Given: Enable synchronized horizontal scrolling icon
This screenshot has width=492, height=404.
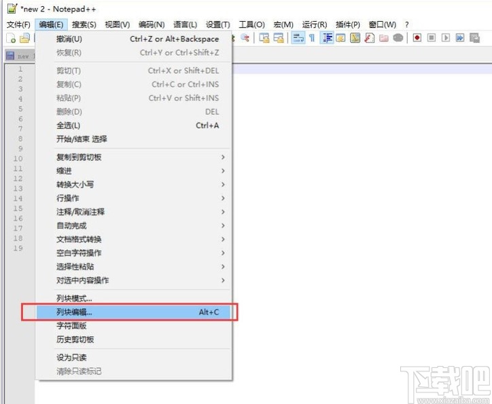Looking at the screenshot, I should click(x=279, y=38).
